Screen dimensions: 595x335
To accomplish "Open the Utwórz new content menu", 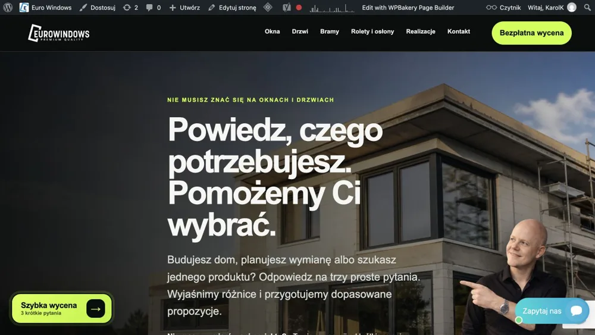I will (x=184, y=7).
